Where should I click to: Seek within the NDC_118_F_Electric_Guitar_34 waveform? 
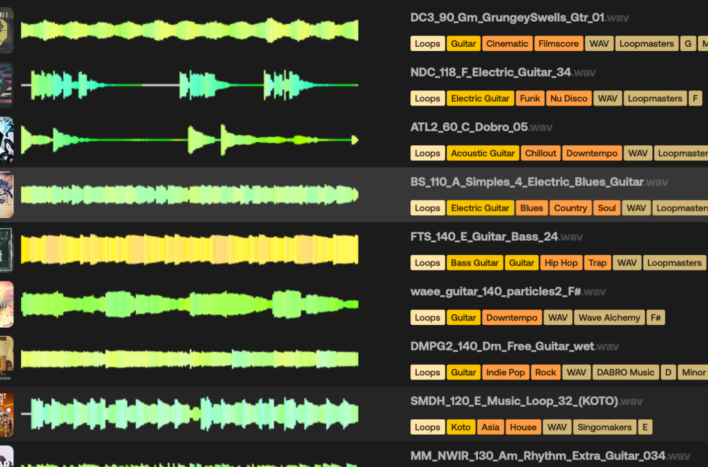pyautogui.click(x=189, y=85)
